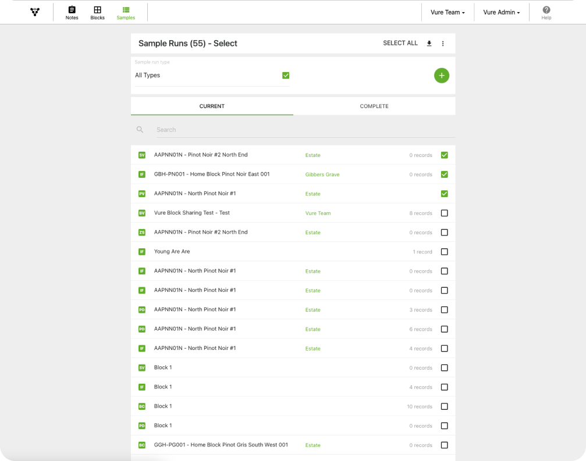The width and height of the screenshot is (586, 461).
Task: Click the '3 records' count
Action: click(x=420, y=310)
